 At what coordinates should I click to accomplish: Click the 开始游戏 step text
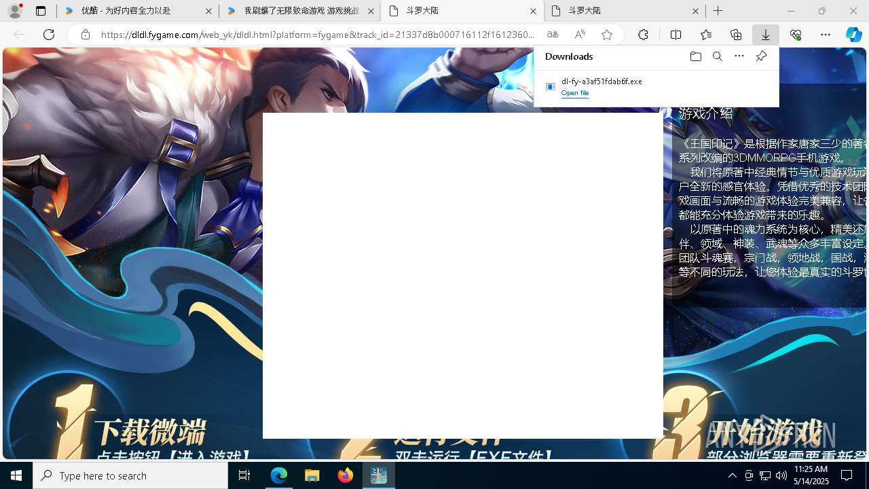[766, 431]
